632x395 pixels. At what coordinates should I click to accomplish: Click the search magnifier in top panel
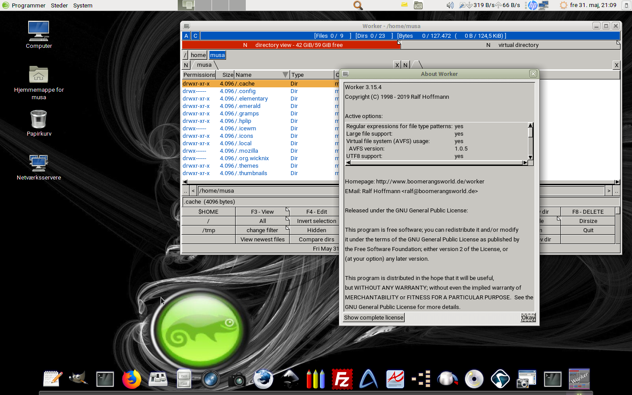tap(358, 5)
